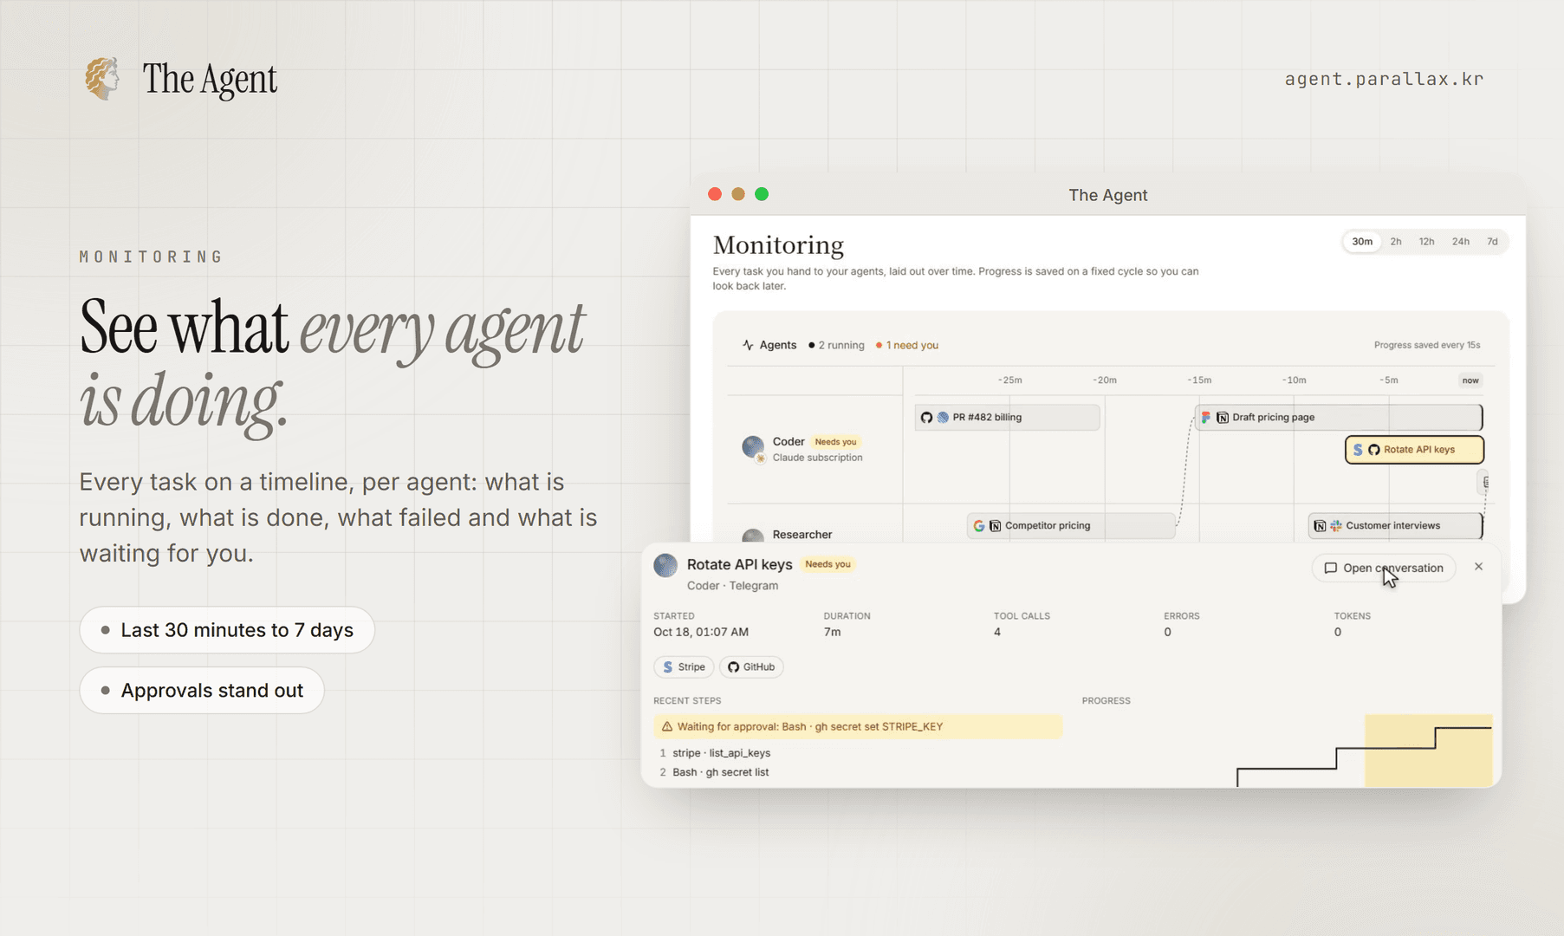Close the Rotate API keys detail panel
This screenshot has width=1564, height=936.
(x=1478, y=567)
